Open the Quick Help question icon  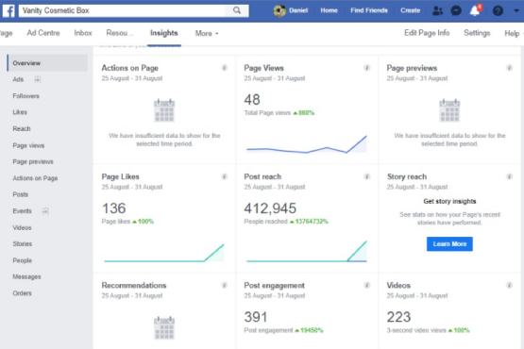[x=498, y=10]
